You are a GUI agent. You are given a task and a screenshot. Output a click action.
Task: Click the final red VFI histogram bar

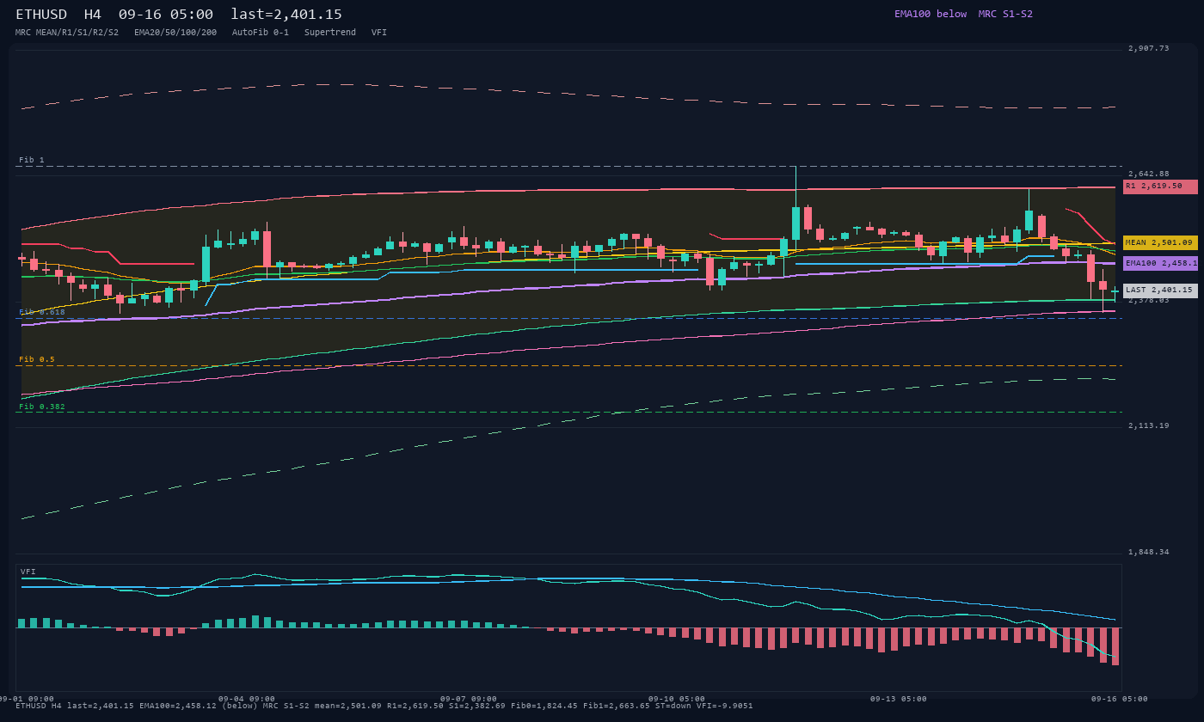click(x=1115, y=646)
